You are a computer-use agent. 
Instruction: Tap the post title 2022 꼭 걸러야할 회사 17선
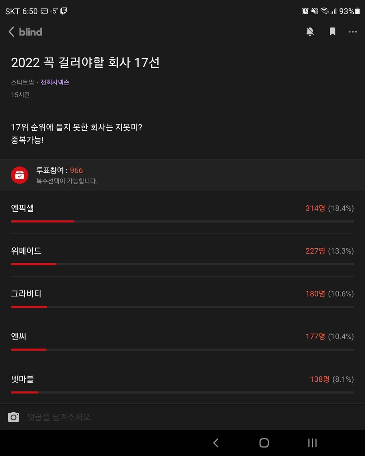(85, 63)
